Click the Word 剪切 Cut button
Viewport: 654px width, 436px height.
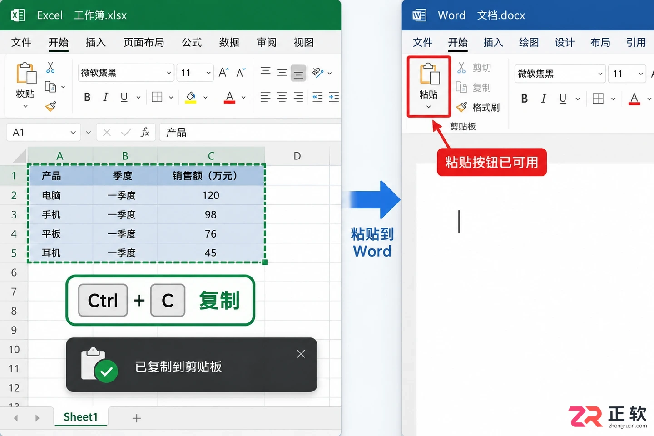click(x=474, y=68)
